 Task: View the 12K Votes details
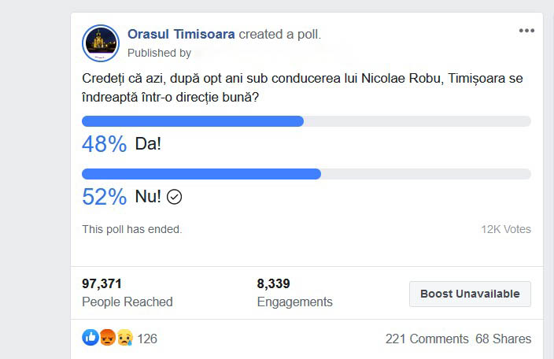506,229
